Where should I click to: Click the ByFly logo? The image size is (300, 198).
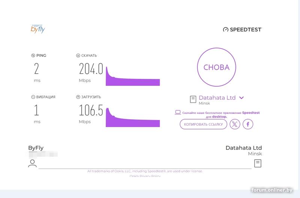tap(37, 29)
